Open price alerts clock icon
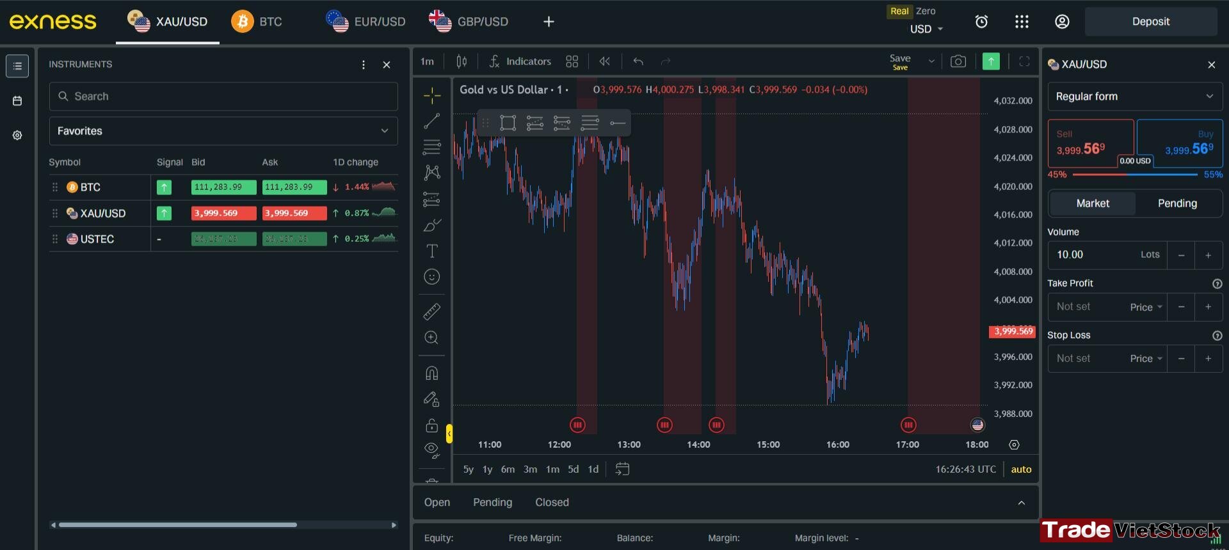Image resolution: width=1229 pixels, height=550 pixels. point(981,22)
